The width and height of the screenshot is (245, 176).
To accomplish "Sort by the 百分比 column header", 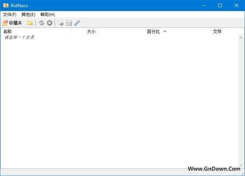I will tap(155, 32).
